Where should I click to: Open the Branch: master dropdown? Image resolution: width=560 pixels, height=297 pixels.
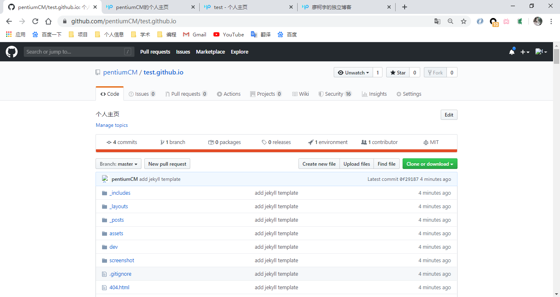coord(118,164)
